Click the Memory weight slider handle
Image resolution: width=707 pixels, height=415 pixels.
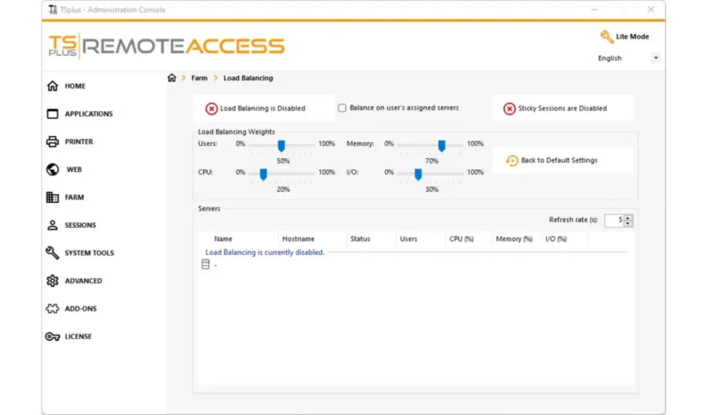point(442,145)
